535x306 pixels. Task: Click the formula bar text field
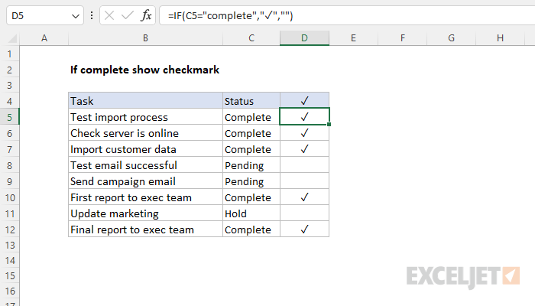(344, 15)
